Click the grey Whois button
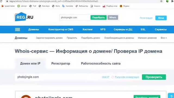 113,17
